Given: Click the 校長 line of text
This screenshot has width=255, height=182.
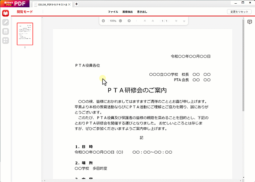Looking at the screenshot, I should 180,74.
